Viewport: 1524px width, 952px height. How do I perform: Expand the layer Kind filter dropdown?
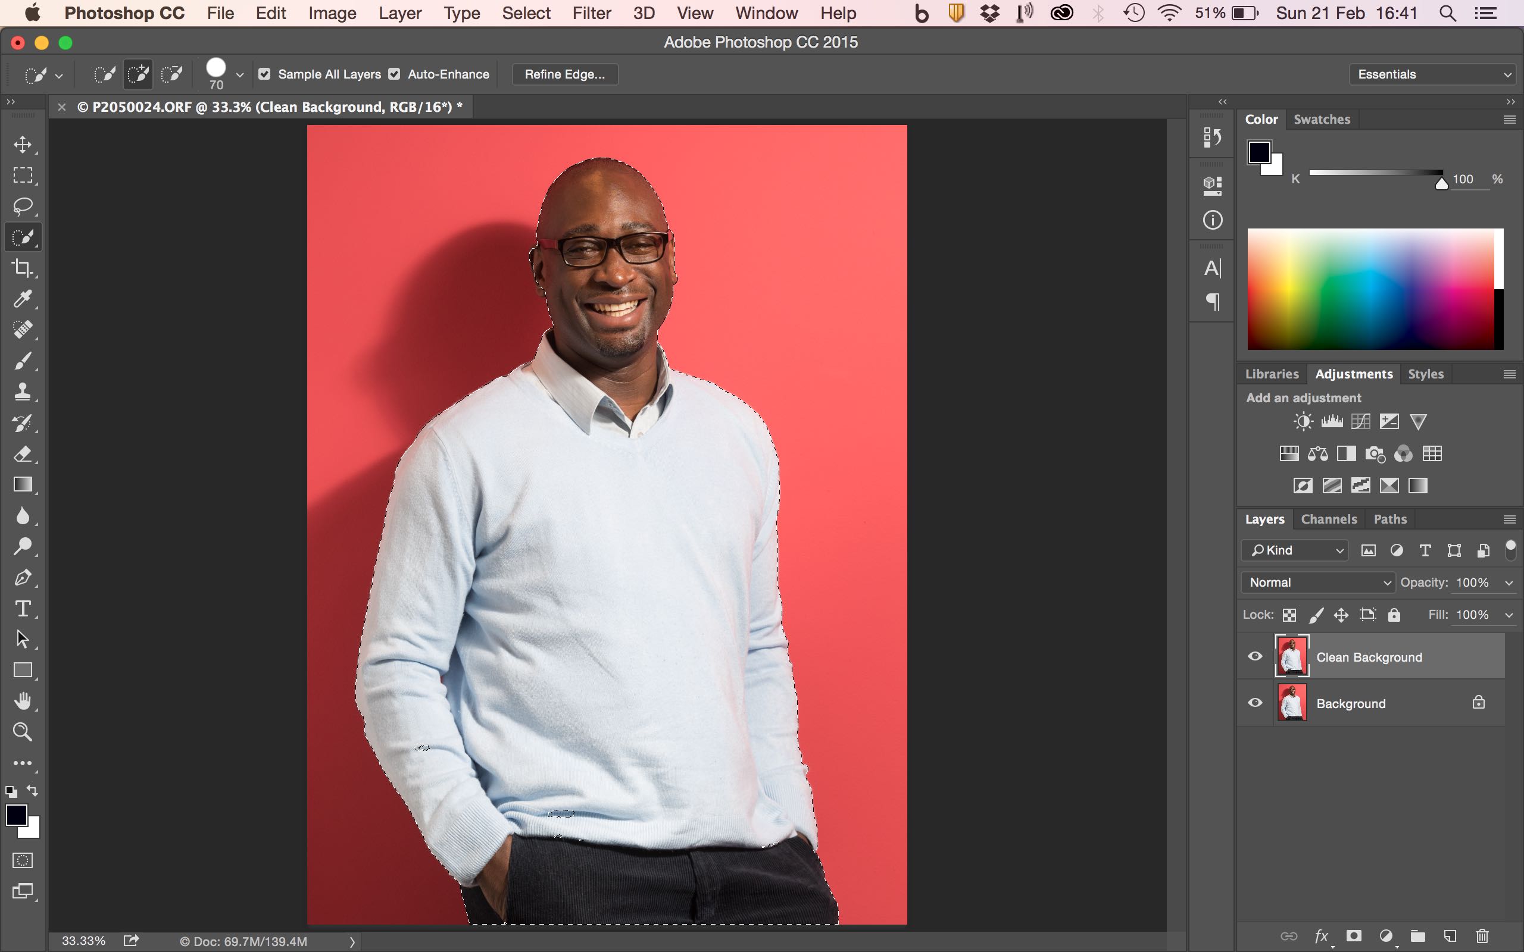click(x=1295, y=550)
